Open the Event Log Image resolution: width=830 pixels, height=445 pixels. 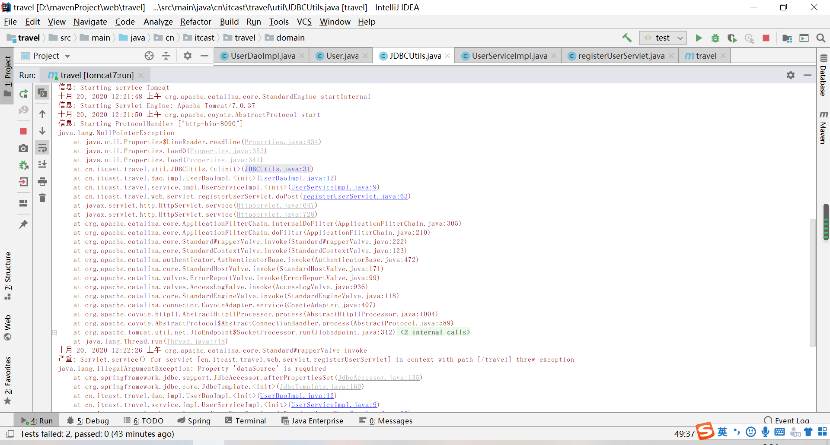coord(786,421)
